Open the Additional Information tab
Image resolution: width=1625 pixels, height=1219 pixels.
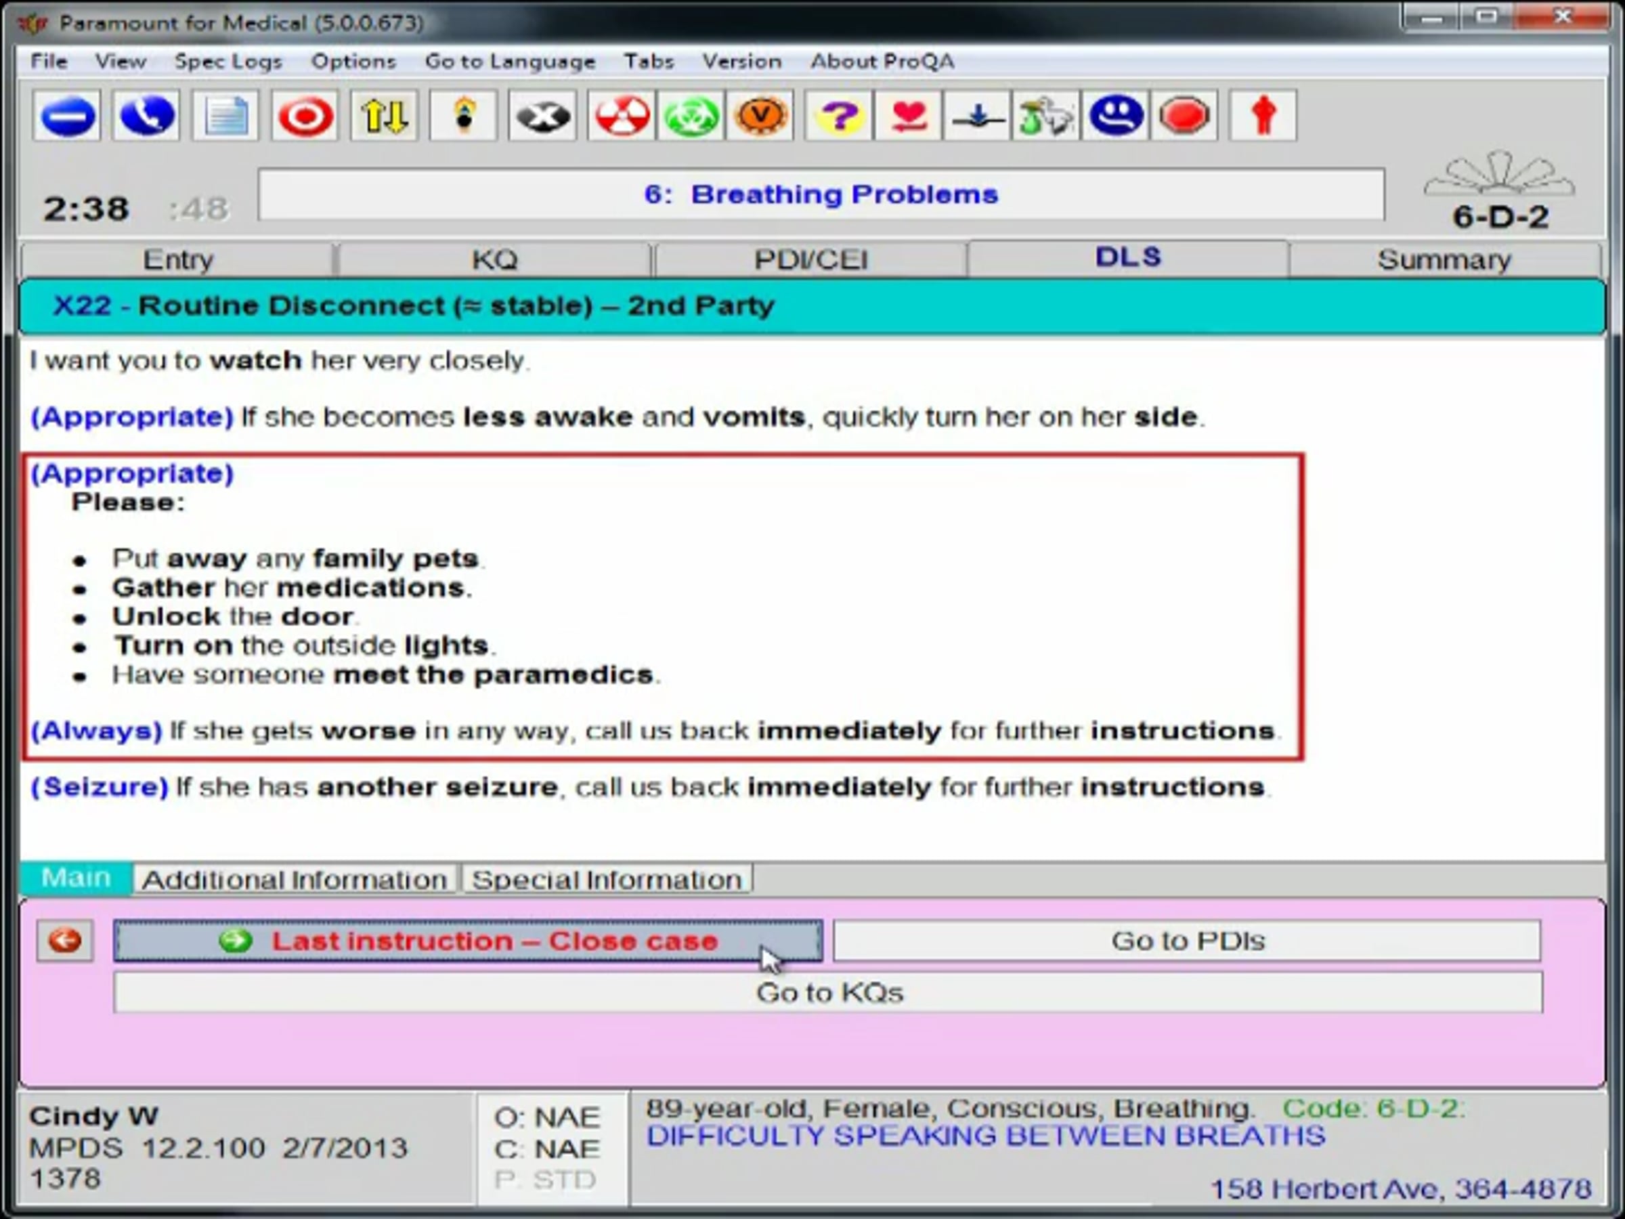click(x=295, y=880)
